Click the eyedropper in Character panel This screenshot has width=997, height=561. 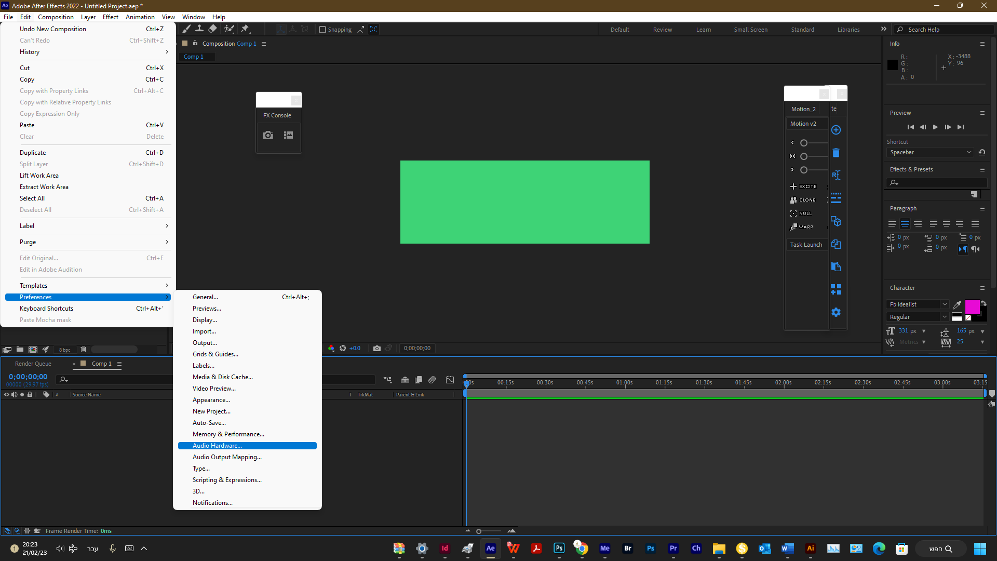click(x=957, y=305)
